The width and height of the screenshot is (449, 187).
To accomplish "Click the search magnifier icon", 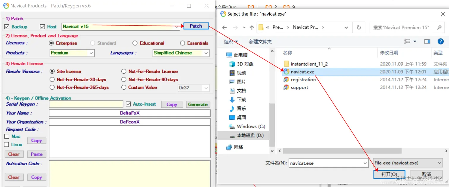I will click(x=439, y=27).
